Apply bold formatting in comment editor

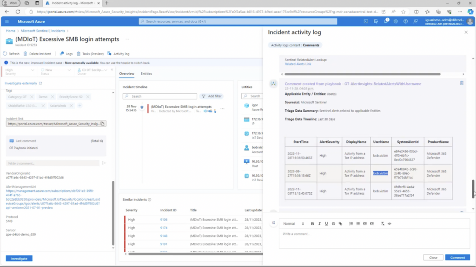pos(312,224)
